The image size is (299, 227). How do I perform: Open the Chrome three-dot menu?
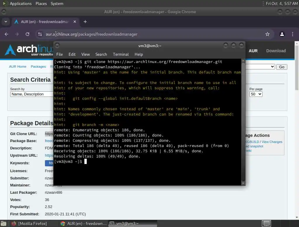[x=293, y=34]
